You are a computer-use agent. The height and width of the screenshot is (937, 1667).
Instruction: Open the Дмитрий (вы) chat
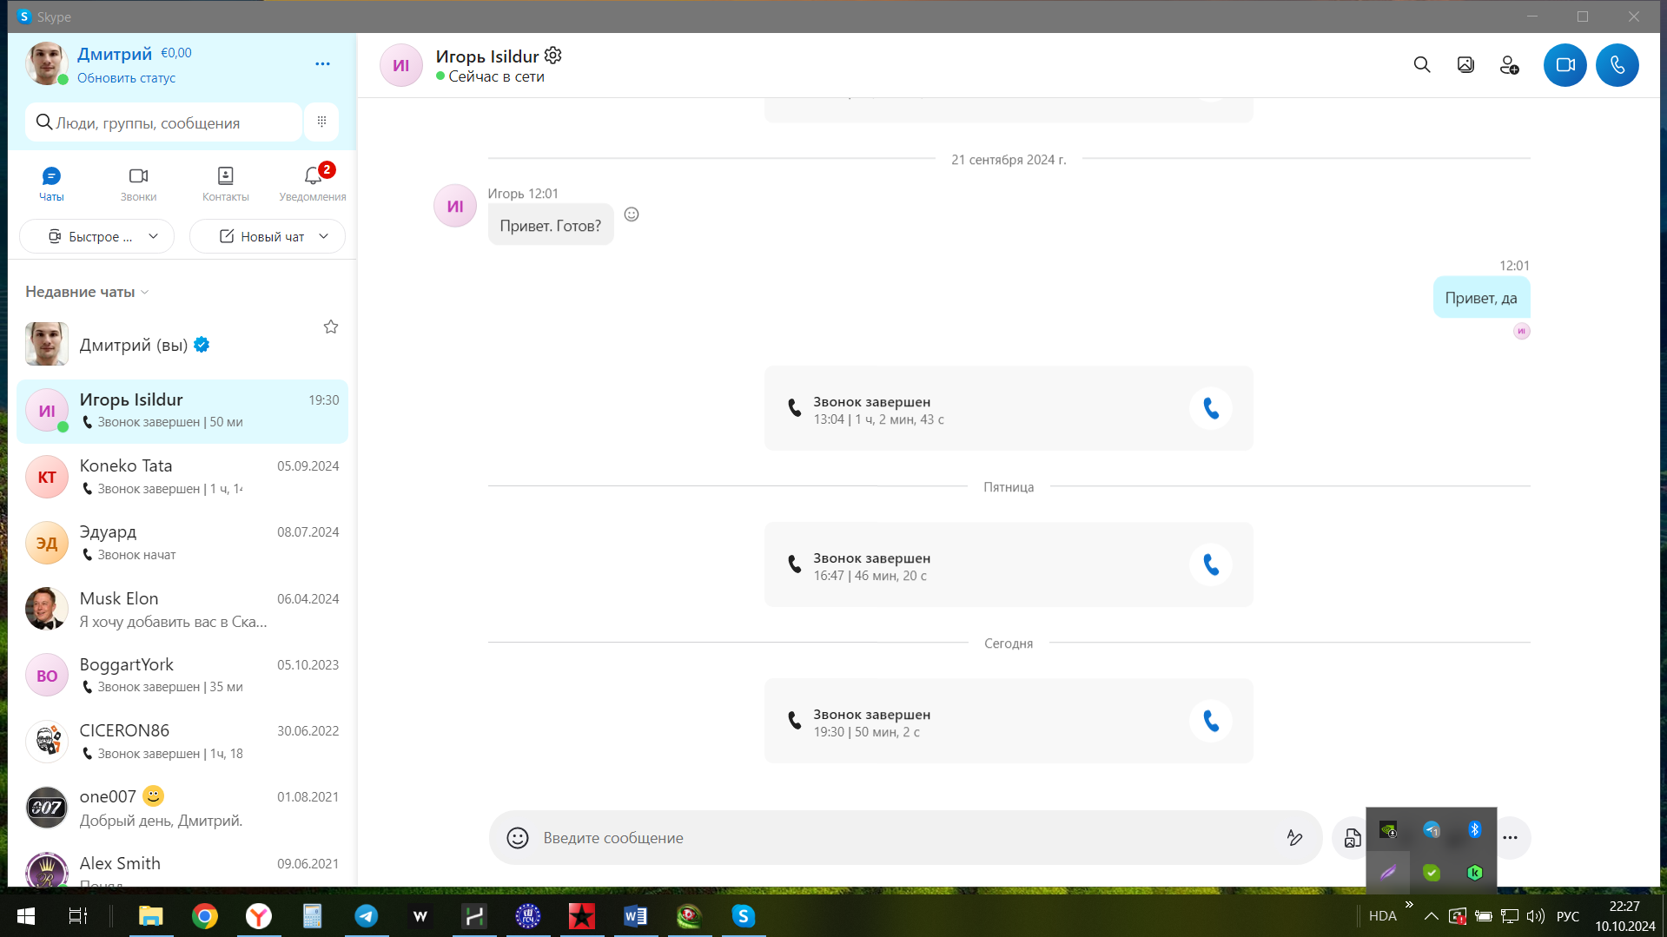pos(182,345)
